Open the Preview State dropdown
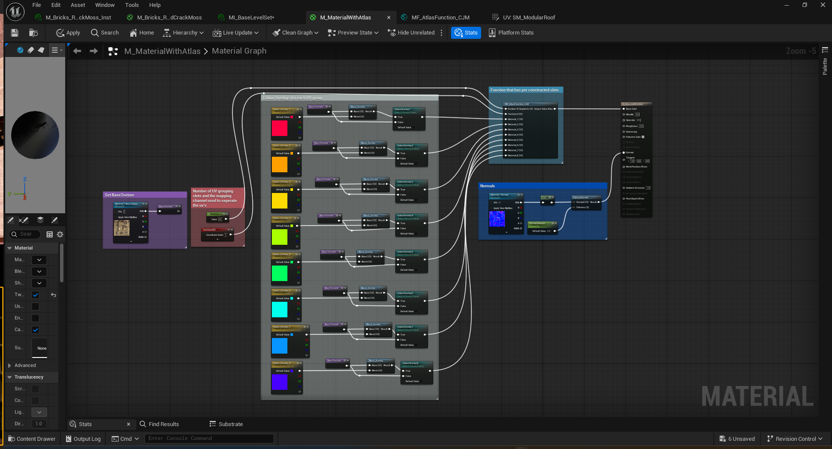Viewport: 832px width, 449px height. click(353, 33)
